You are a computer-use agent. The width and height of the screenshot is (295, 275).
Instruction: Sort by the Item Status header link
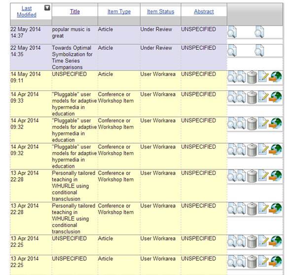(x=161, y=11)
